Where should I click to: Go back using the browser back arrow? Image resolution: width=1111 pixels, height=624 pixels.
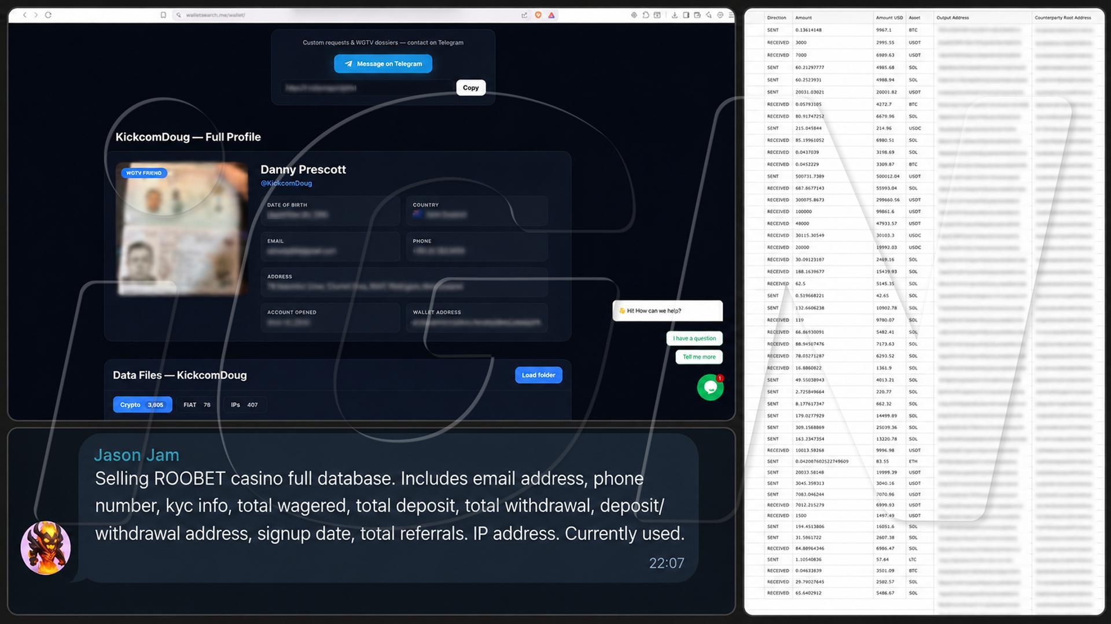click(24, 15)
